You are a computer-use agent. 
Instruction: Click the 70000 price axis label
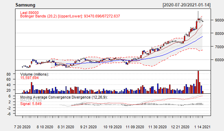[220, 47]
